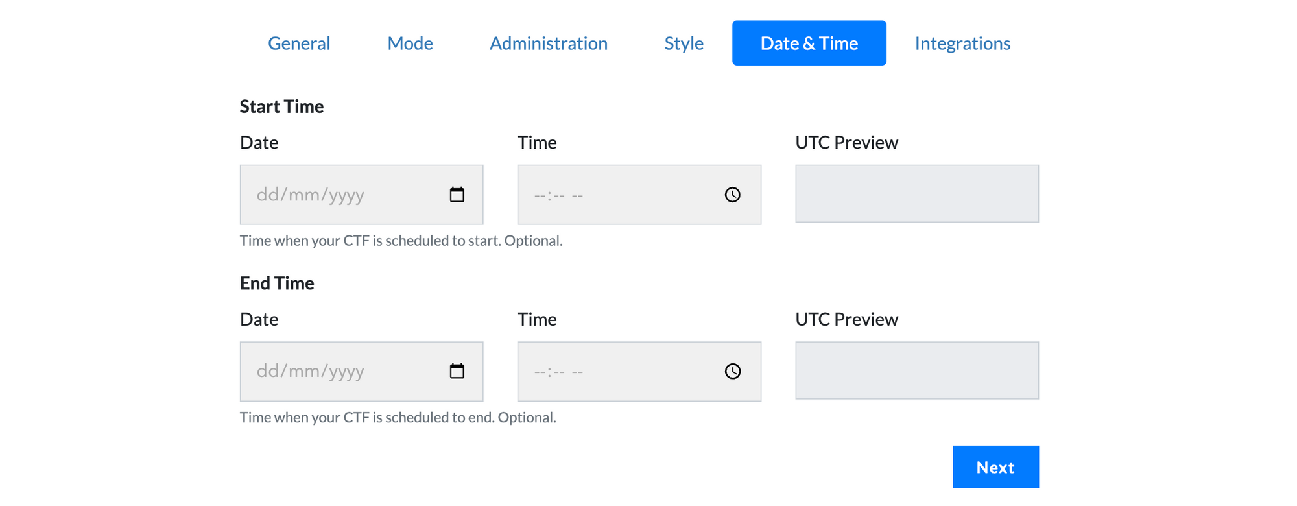Switch to the General tab
Screen dimensions: 1297x506
pyautogui.click(x=299, y=43)
